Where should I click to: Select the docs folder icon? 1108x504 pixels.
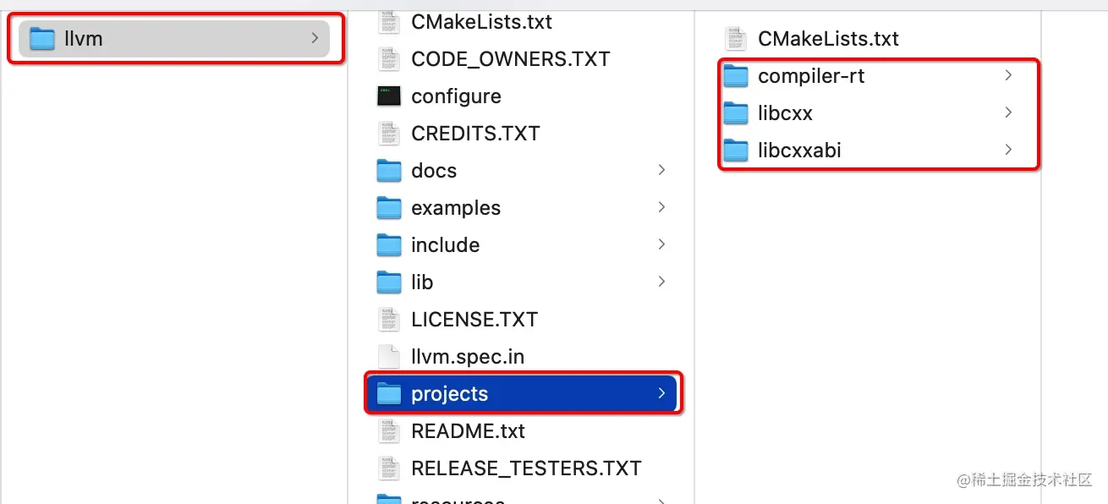pos(388,171)
